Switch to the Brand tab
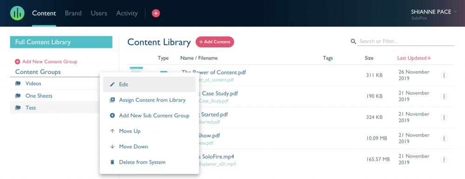465x179 pixels. tap(73, 13)
